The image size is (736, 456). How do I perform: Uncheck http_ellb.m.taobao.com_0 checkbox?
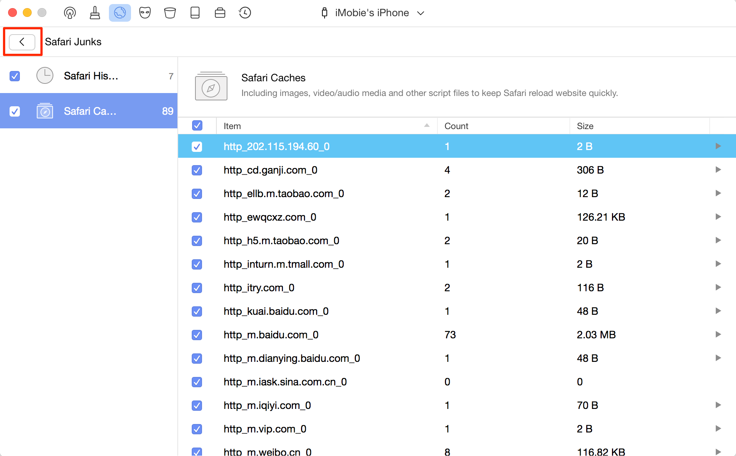[x=197, y=194]
